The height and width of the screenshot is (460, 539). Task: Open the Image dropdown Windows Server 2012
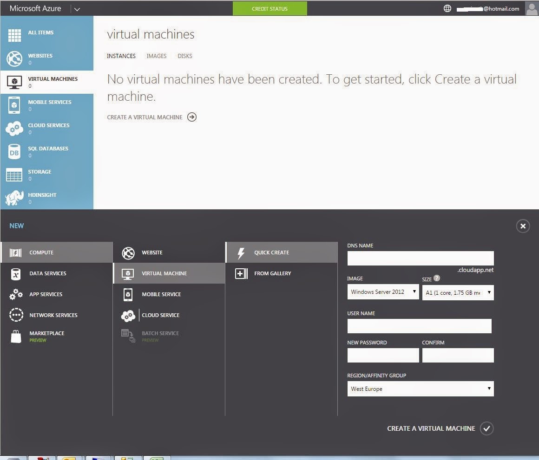383,292
